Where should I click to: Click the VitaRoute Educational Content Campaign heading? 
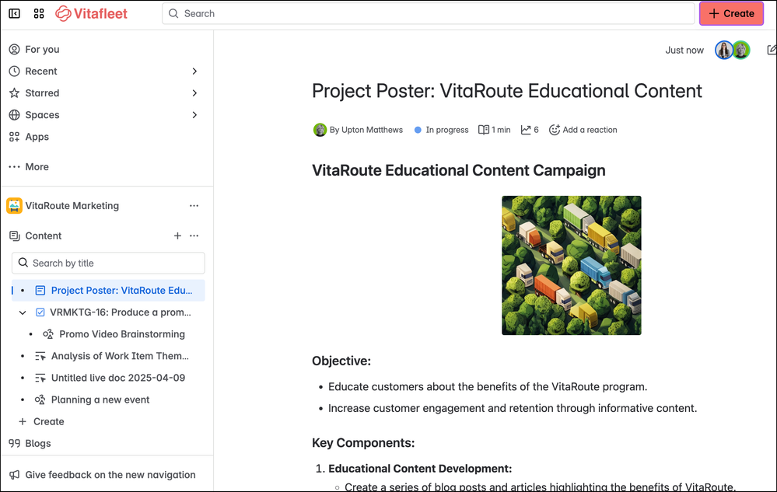(x=458, y=170)
